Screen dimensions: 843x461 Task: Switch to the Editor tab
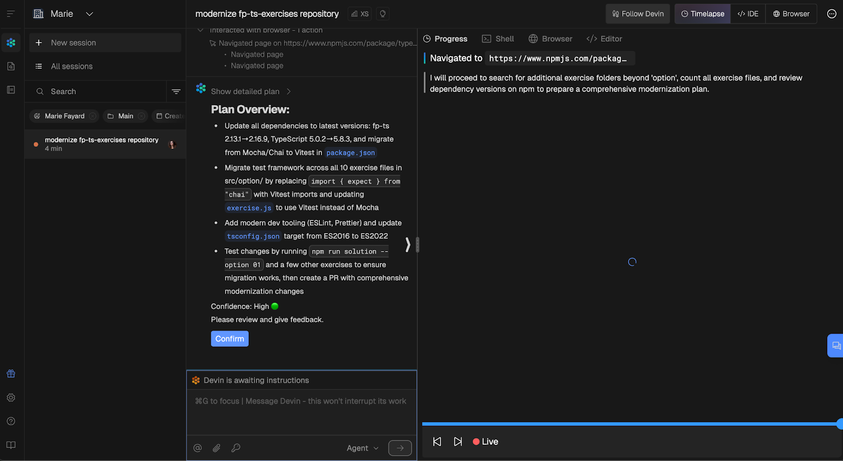point(604,39)
